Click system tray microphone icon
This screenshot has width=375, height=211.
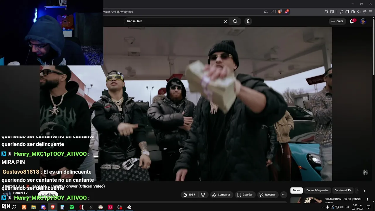coord(328,207)
